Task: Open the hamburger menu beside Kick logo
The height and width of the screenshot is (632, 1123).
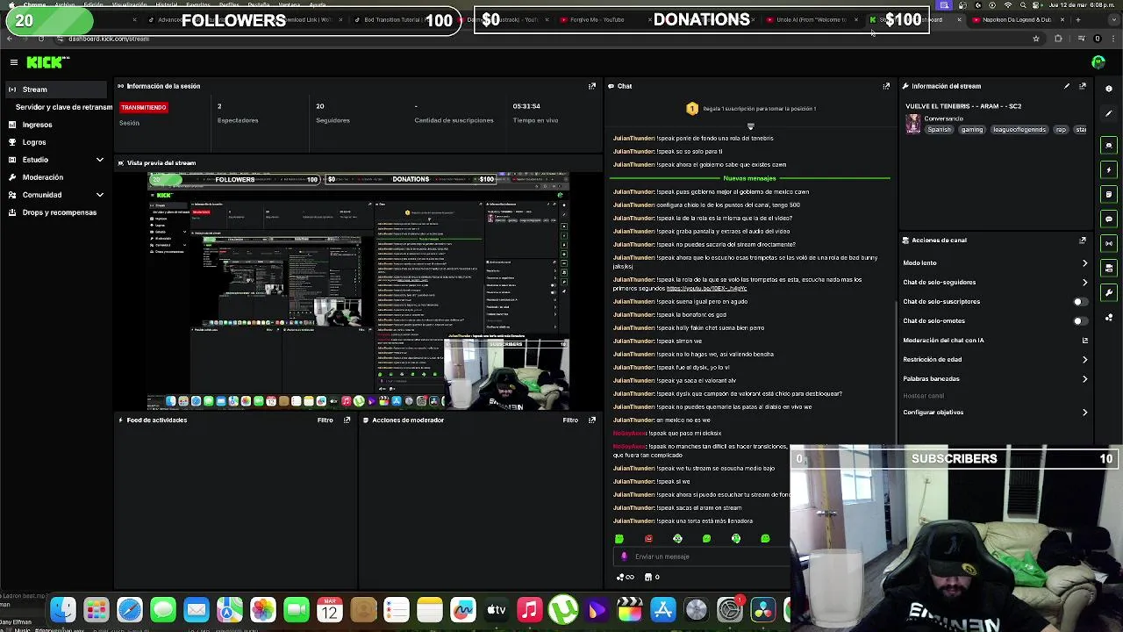Action: 14,62
